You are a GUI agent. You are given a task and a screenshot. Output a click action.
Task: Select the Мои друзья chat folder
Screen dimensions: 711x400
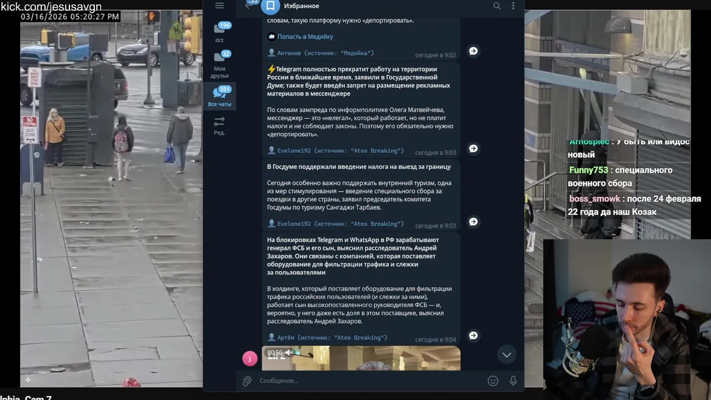click(x=220, y=64)
